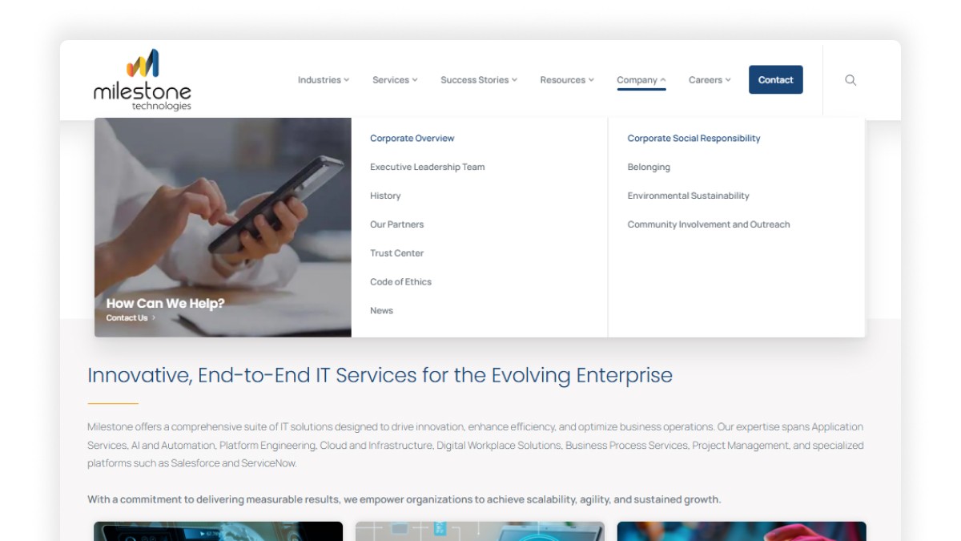This screenshot has height=541, width=961.
Task: Click the Milestone Technologies logo
Action: tap(143, 80)
